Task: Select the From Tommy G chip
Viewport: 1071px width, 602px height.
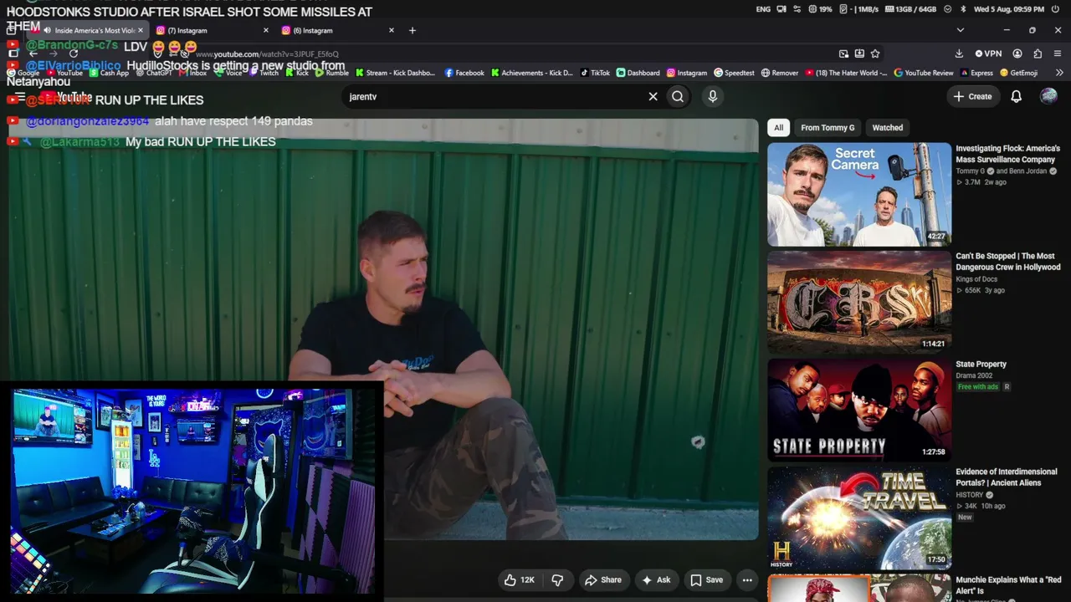Action: [828, 128]
